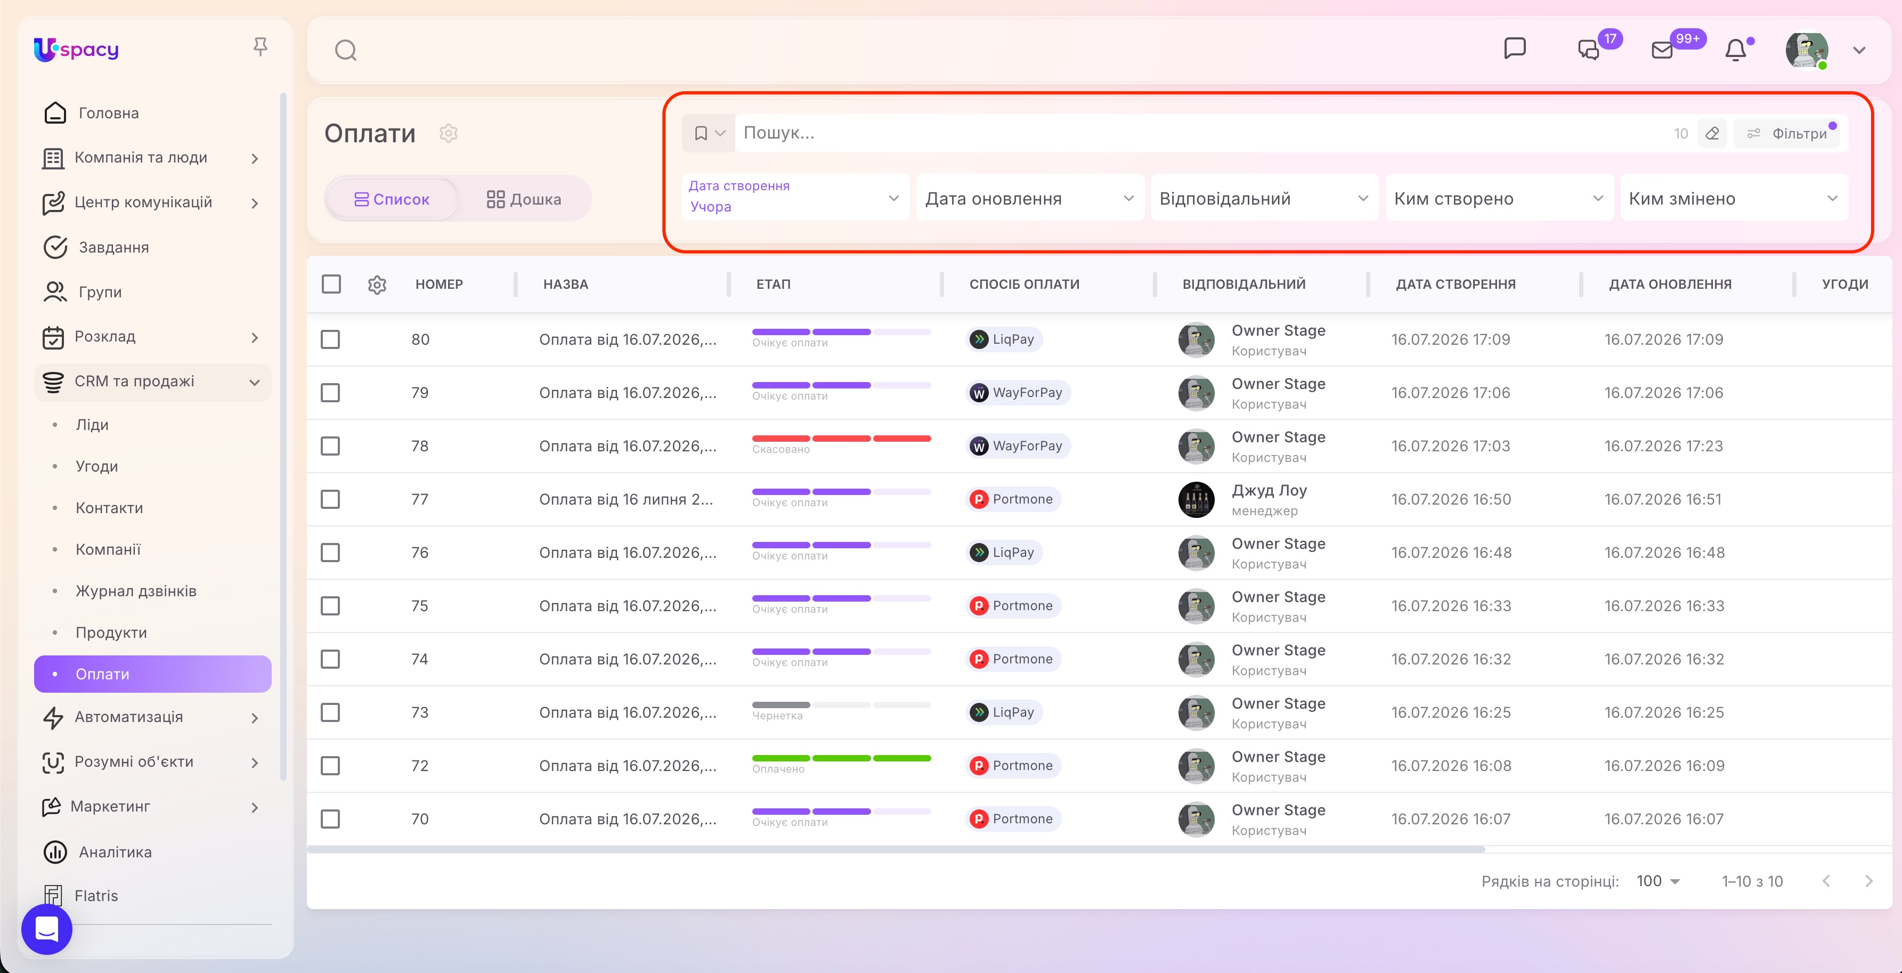Switch to Список view tab
1902x973 pixels.
pos(392,199)
